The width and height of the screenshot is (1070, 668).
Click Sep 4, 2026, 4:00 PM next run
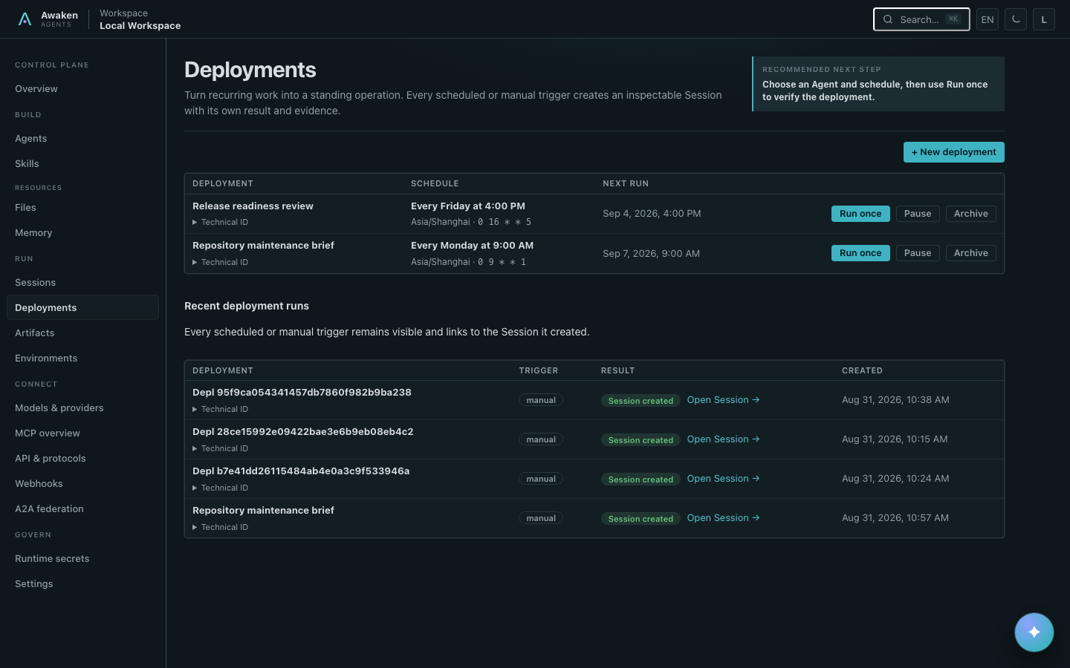coord(652,214)
